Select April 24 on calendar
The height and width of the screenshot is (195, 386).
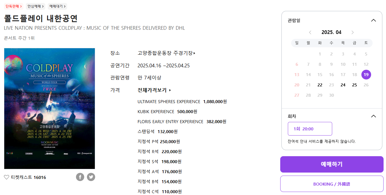[x=343, y=85]
